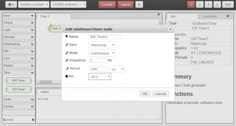236x126 pixels.
Task: Open the Wiki link button
Action: click(x=228, y=4)
